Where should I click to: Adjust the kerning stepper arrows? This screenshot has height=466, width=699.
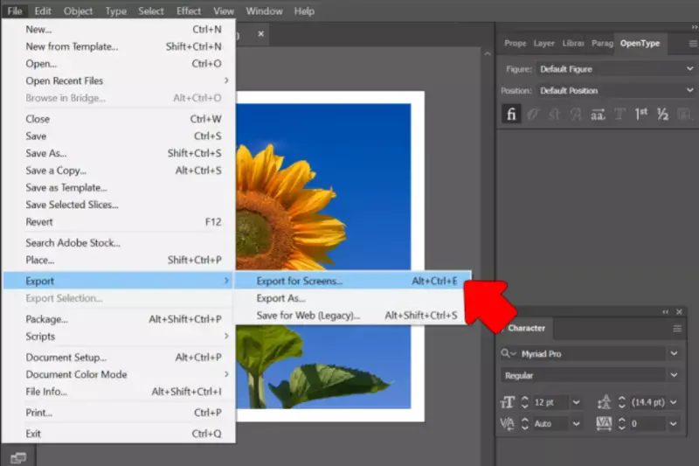tap(525, 424)
